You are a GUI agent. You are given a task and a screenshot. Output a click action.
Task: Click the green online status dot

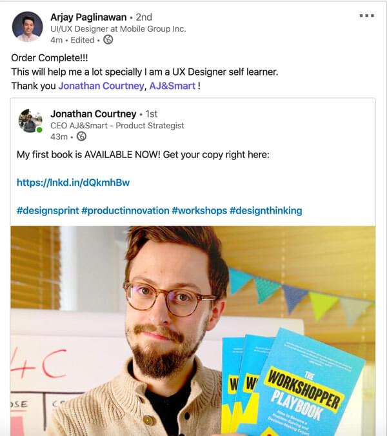39,130
